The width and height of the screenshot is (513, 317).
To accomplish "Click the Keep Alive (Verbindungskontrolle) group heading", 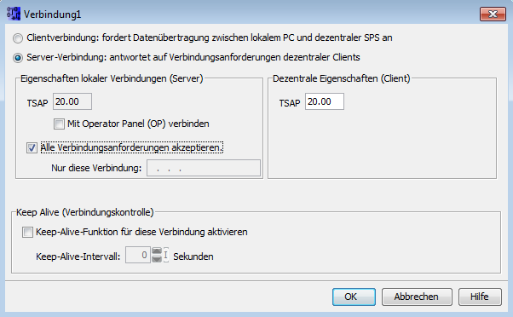I will [85, 212].
